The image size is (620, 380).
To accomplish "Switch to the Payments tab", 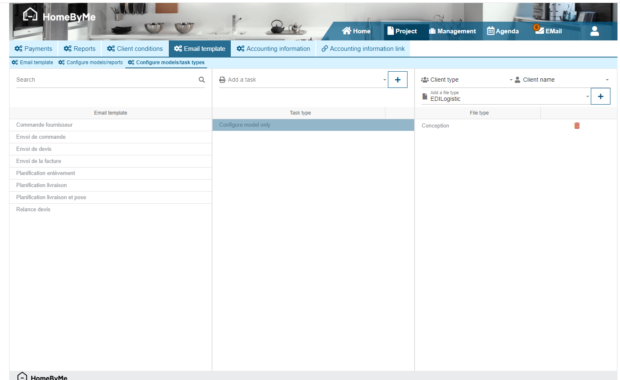I will click(x=34, y=49).
